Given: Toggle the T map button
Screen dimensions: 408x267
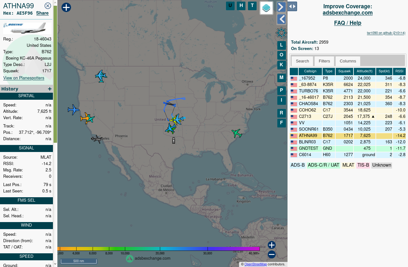Looking at the screenshot, I should [x=252, y=6].
